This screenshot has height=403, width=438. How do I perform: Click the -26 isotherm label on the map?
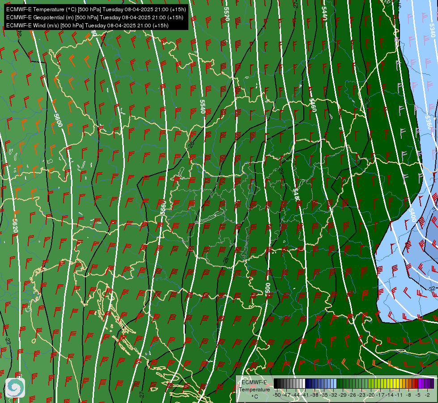(x=191, y=145)
